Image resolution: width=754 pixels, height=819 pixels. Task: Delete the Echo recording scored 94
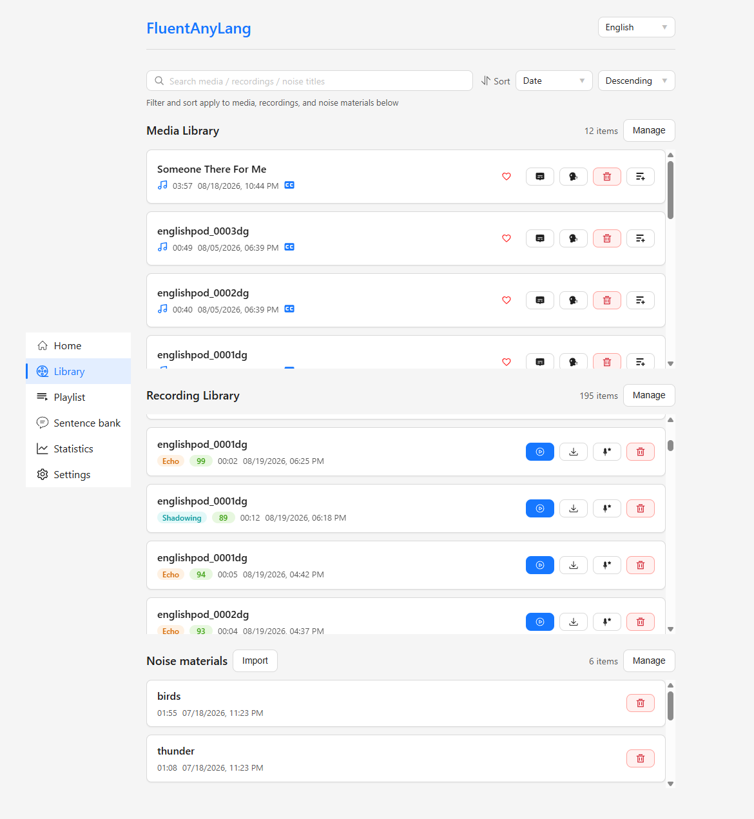[x=641, y=565]
